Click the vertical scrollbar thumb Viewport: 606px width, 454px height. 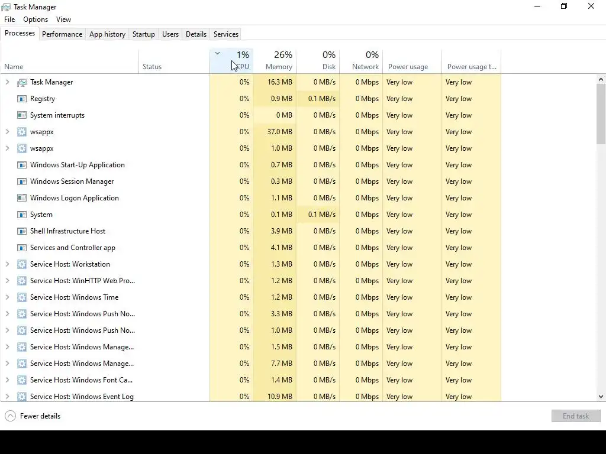(601, 114)
